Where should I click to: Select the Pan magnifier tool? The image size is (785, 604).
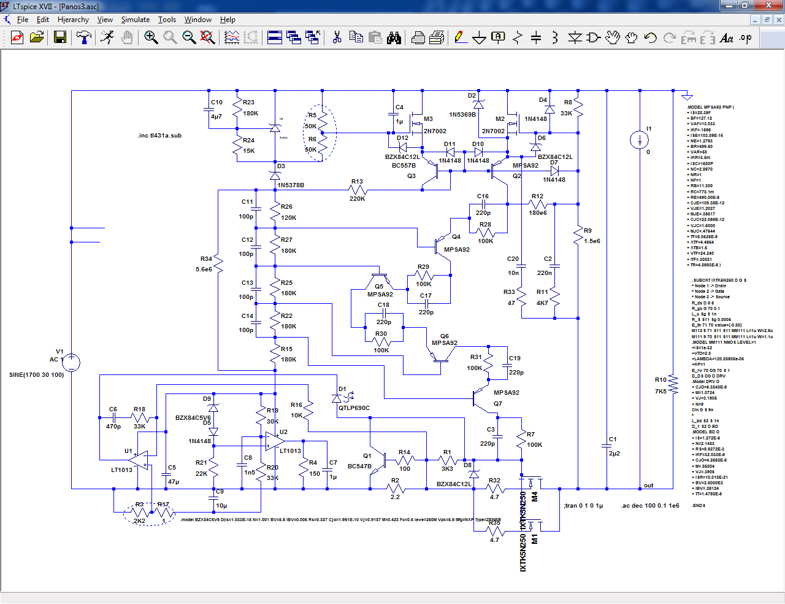point(170,38)
